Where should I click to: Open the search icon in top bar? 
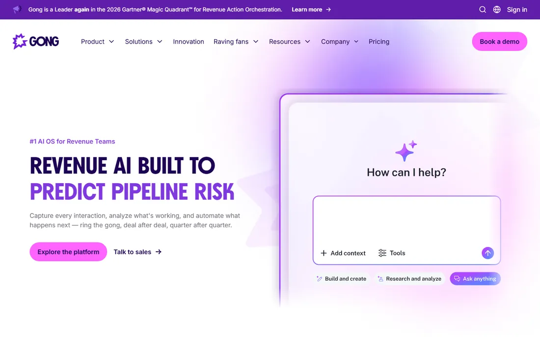click(483, 10)
